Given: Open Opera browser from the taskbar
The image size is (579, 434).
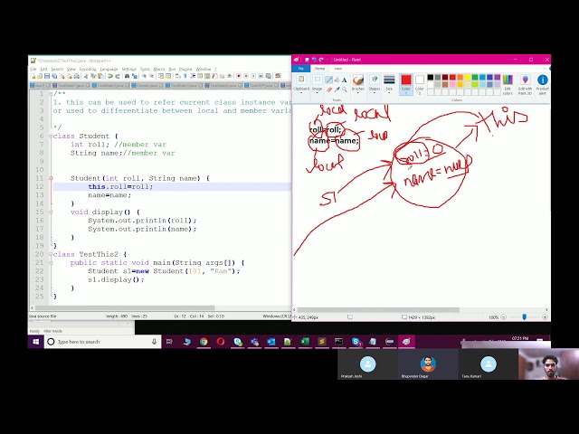Looking at the screenshot, I should pos(221,342).
